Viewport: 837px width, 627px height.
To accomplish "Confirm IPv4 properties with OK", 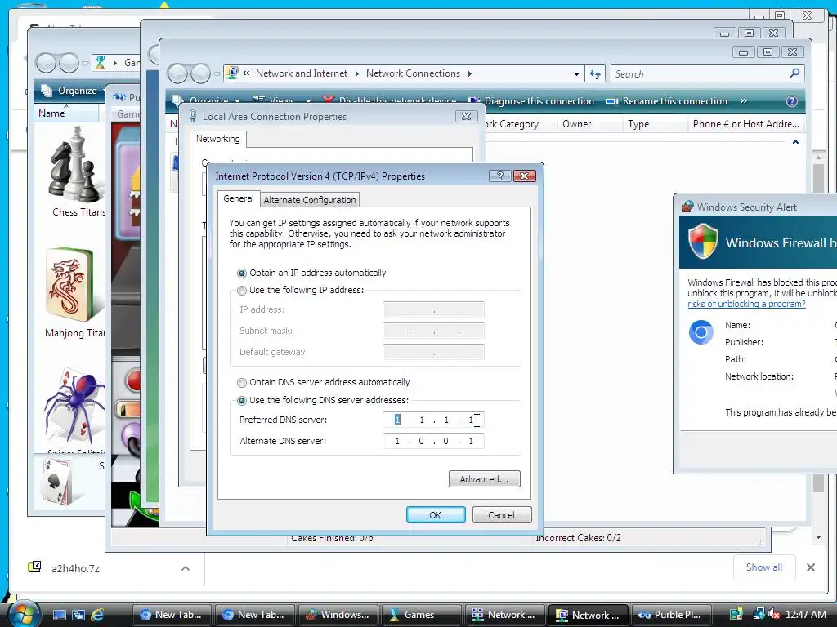I will click(436, 515).
